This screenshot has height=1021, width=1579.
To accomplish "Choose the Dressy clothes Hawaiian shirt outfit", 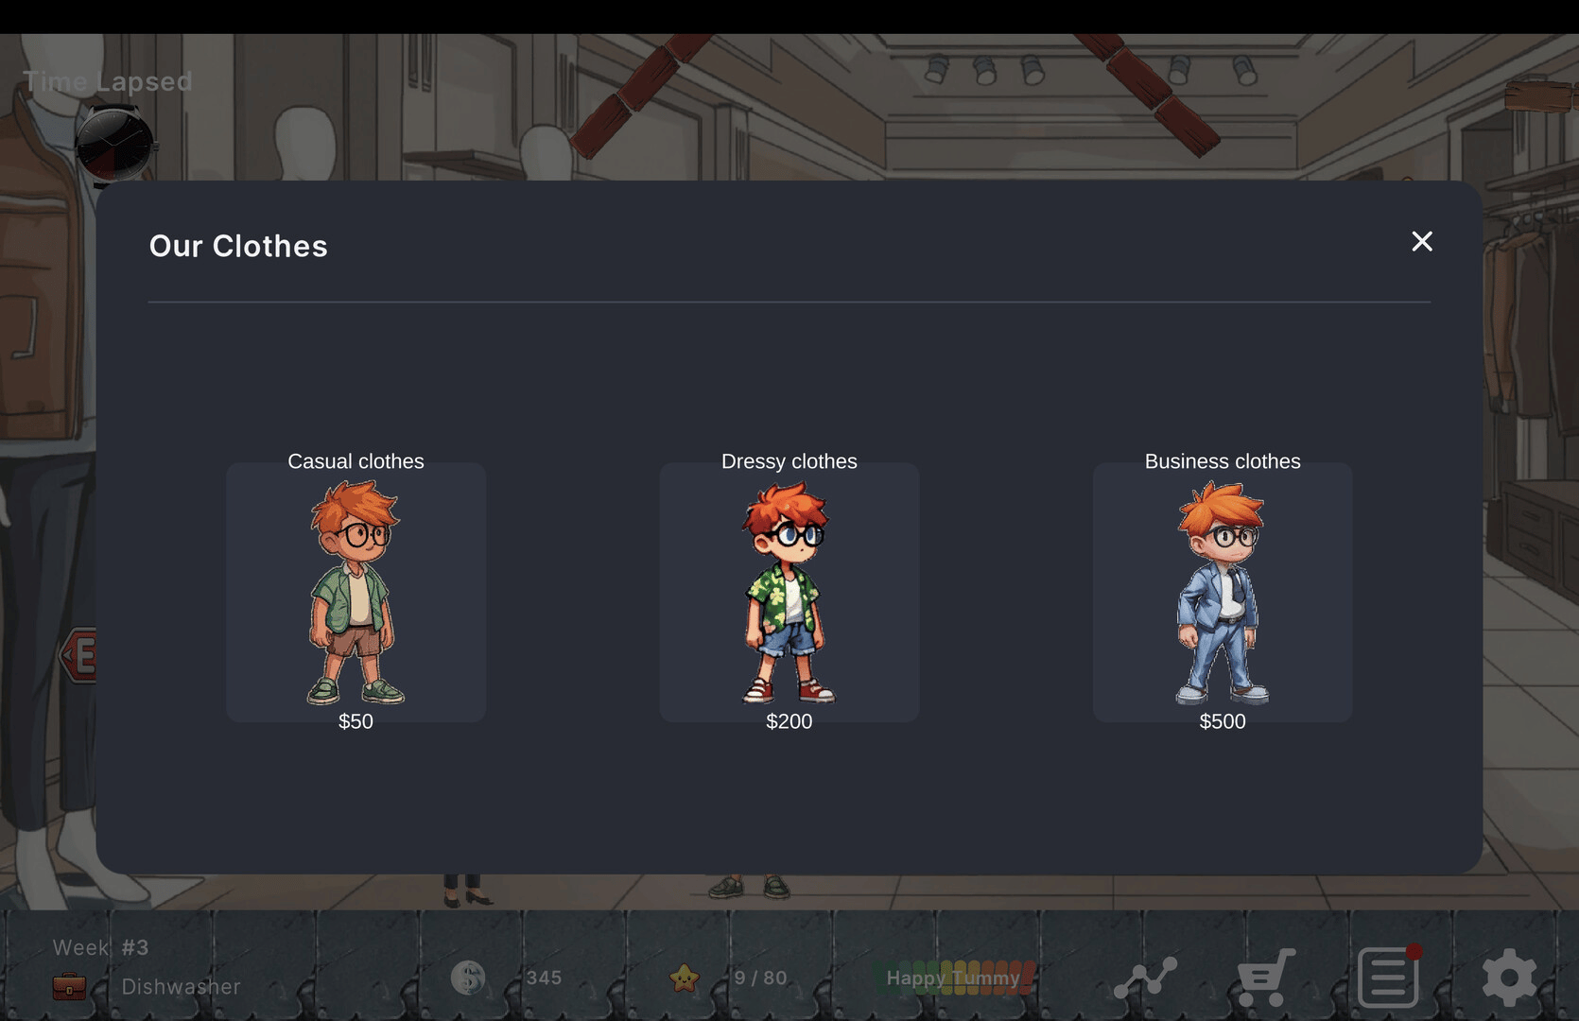I will click(x=789, y=593).
